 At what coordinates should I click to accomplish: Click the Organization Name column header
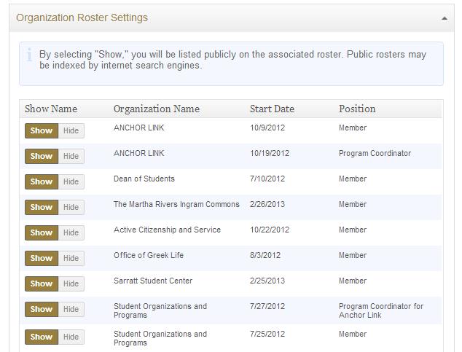[x=156, y=109]
